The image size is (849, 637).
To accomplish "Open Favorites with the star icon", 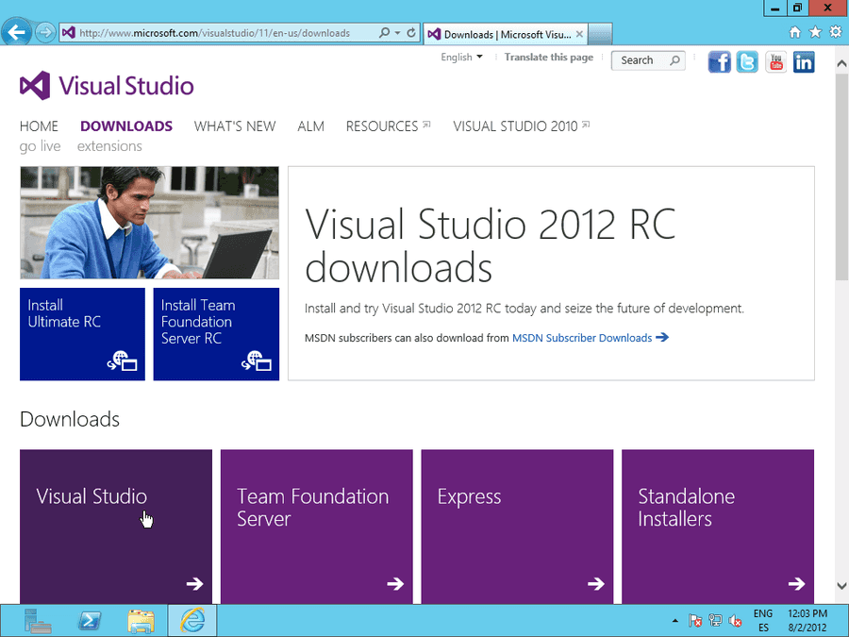I will click(815, 32).
